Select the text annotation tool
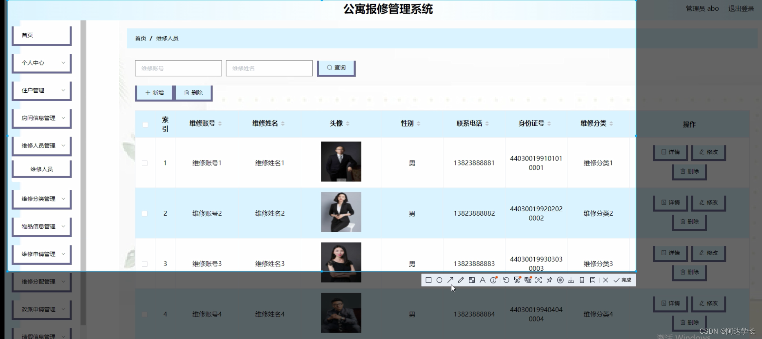Screen dimensions: 762x339 [483, 280]
